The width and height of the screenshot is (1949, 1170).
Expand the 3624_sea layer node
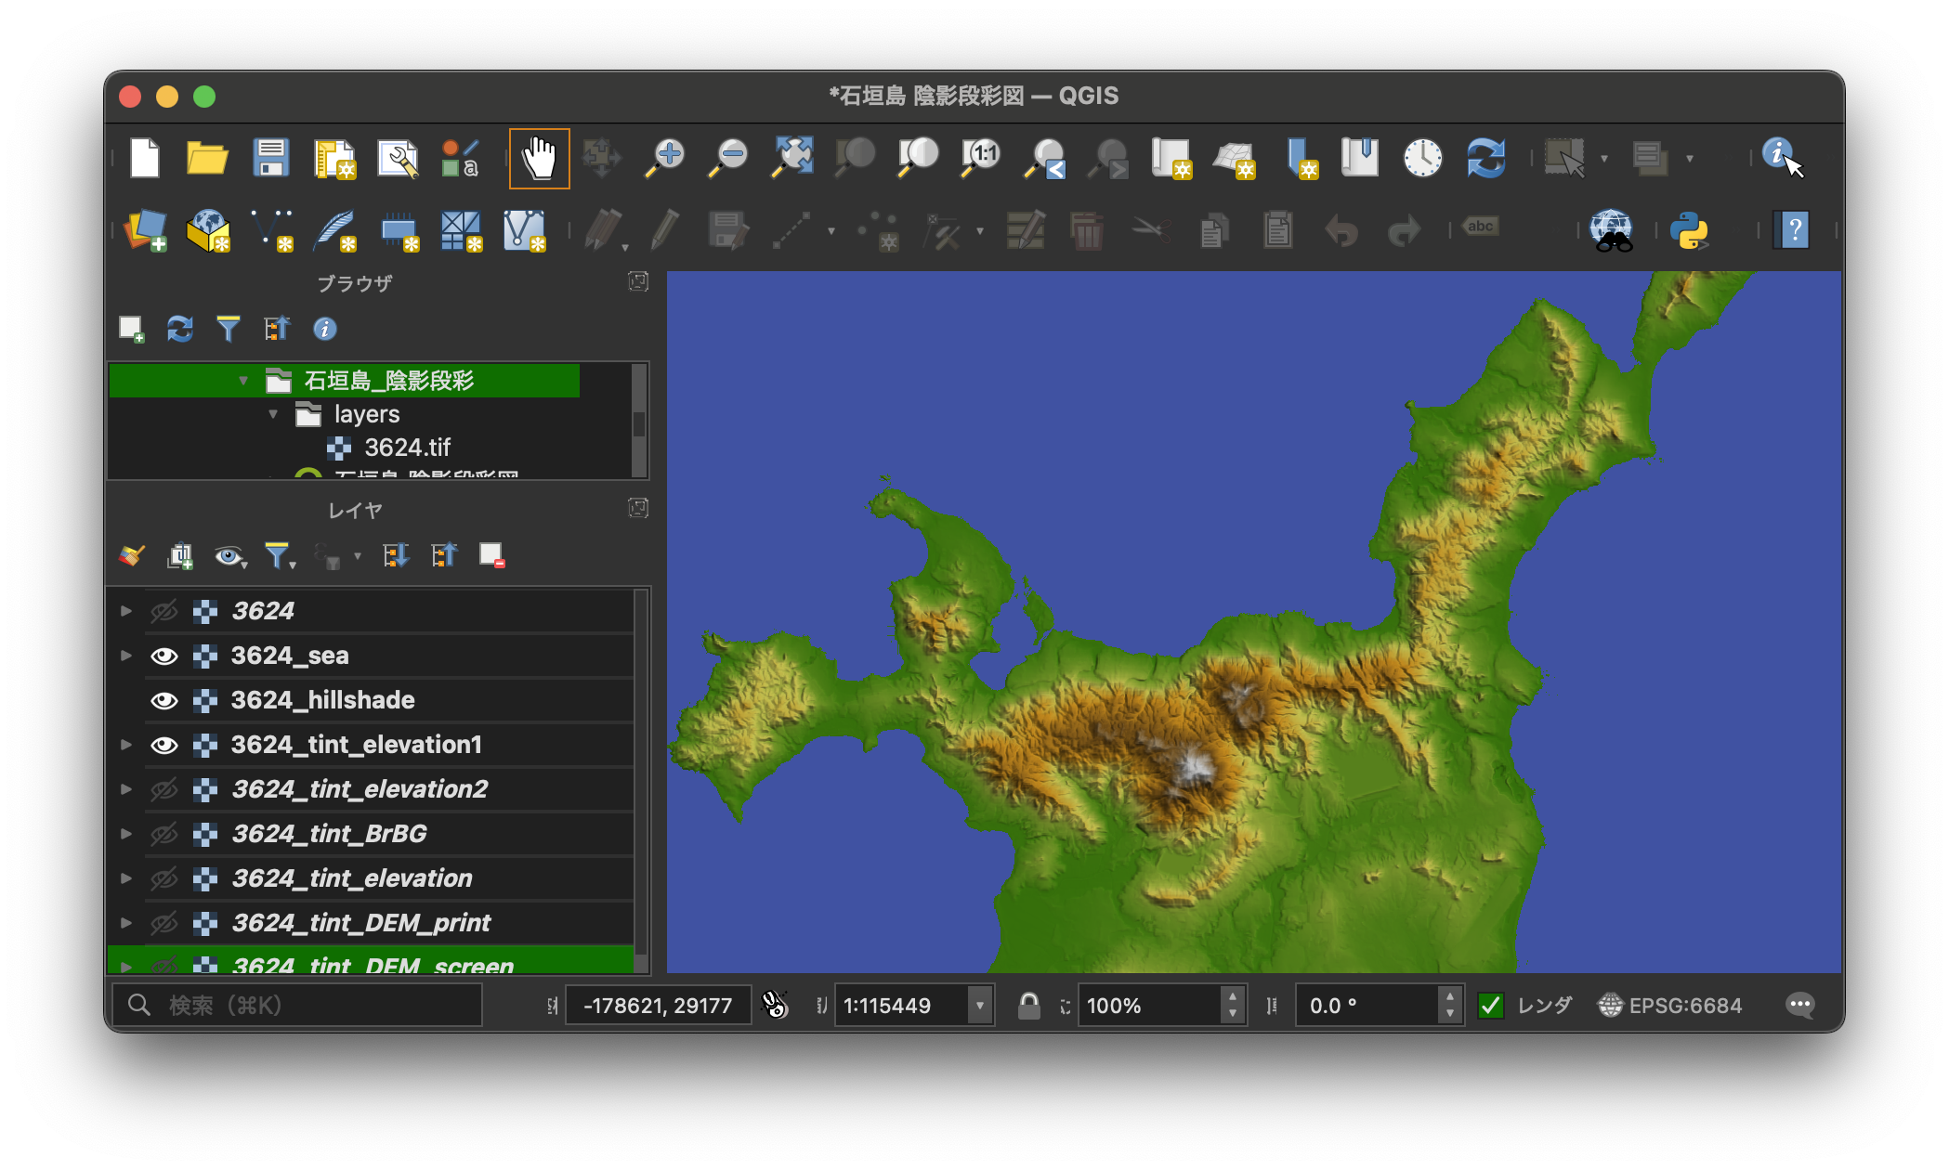(x=126, y=656)
